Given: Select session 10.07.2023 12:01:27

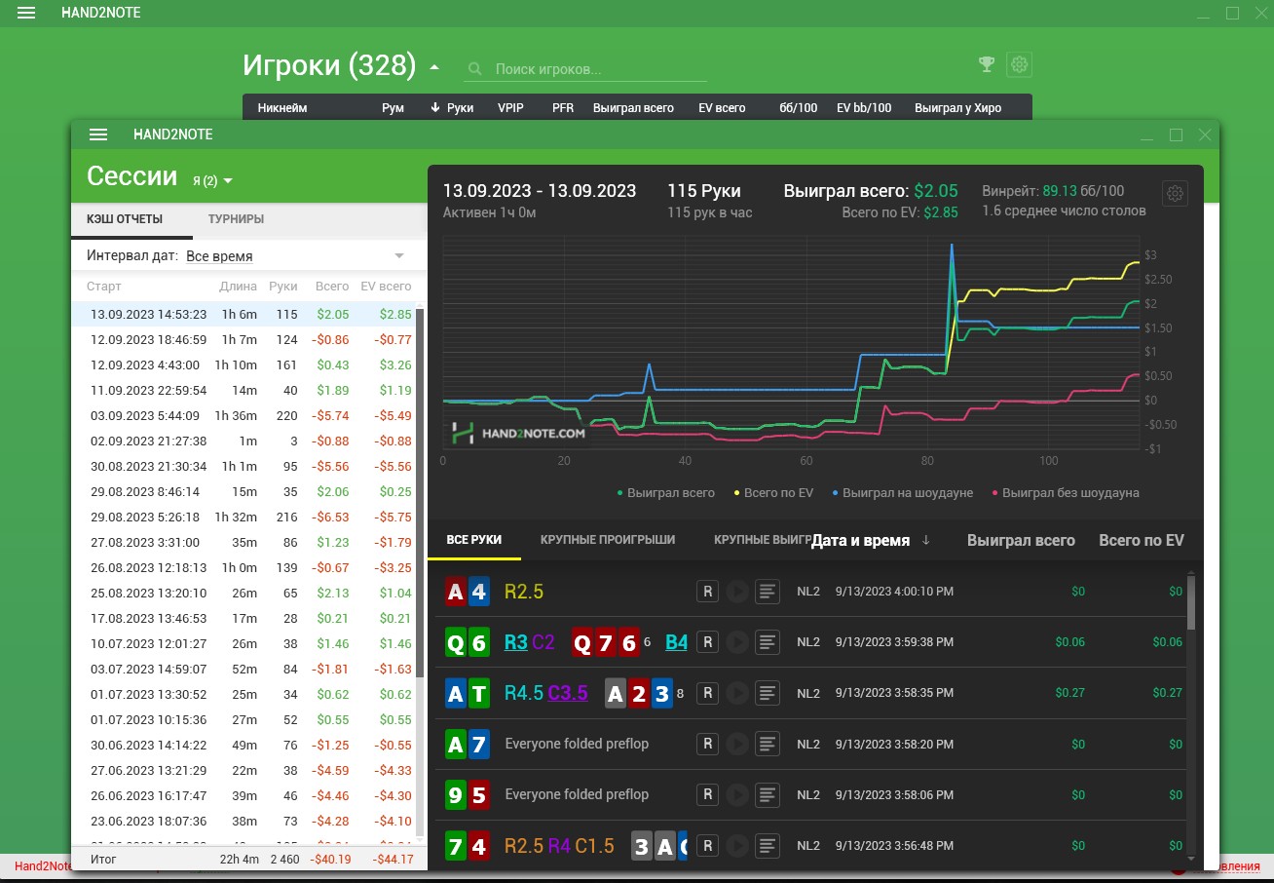Looking at the screenshot, I should click(x=243, y=644).
